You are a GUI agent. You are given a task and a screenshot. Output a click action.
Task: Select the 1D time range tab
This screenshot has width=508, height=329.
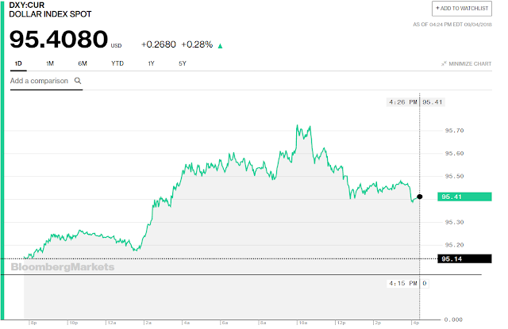(18, 63)
